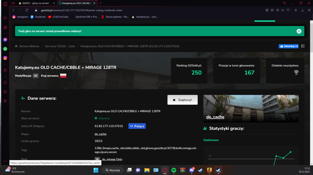The image size is (313, 175).
Task: Open the Facebook bookmark
Action: click(38, 17)
